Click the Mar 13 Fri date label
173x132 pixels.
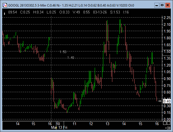59,128
